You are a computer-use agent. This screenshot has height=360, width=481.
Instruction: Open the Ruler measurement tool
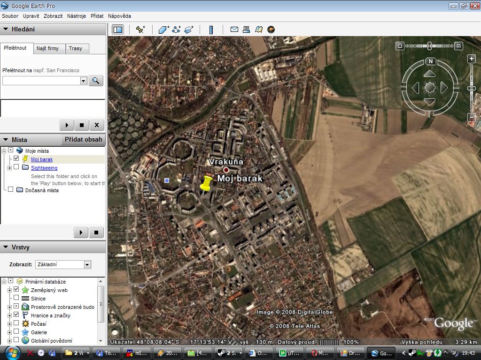tap(211, 30)
